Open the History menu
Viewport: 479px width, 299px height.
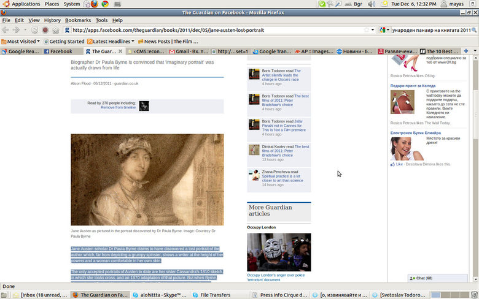click(52, 20)
